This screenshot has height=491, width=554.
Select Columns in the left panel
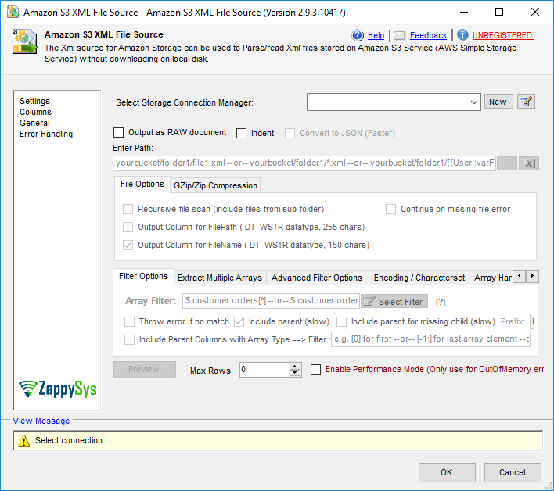tap(35, 112)
